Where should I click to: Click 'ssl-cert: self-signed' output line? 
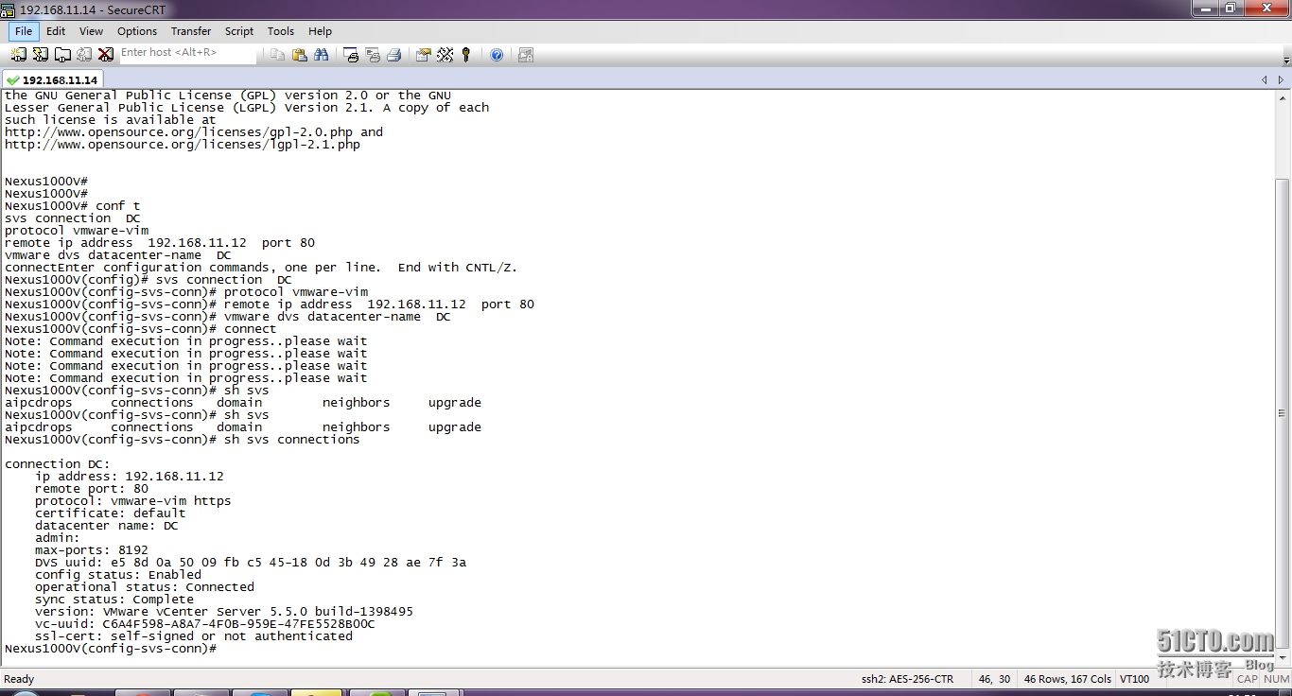[194, 636]
